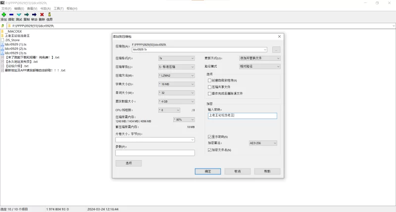Image resolution: width=396 pixels, height=212 pixels.
Task: Untick the show password (显示密码) checkbox
Action: (x=210, y=136)
